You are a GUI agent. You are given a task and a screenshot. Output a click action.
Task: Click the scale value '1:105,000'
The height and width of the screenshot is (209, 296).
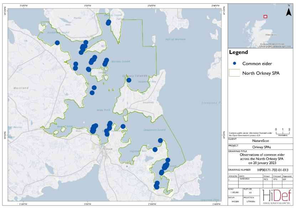point(234,193)
